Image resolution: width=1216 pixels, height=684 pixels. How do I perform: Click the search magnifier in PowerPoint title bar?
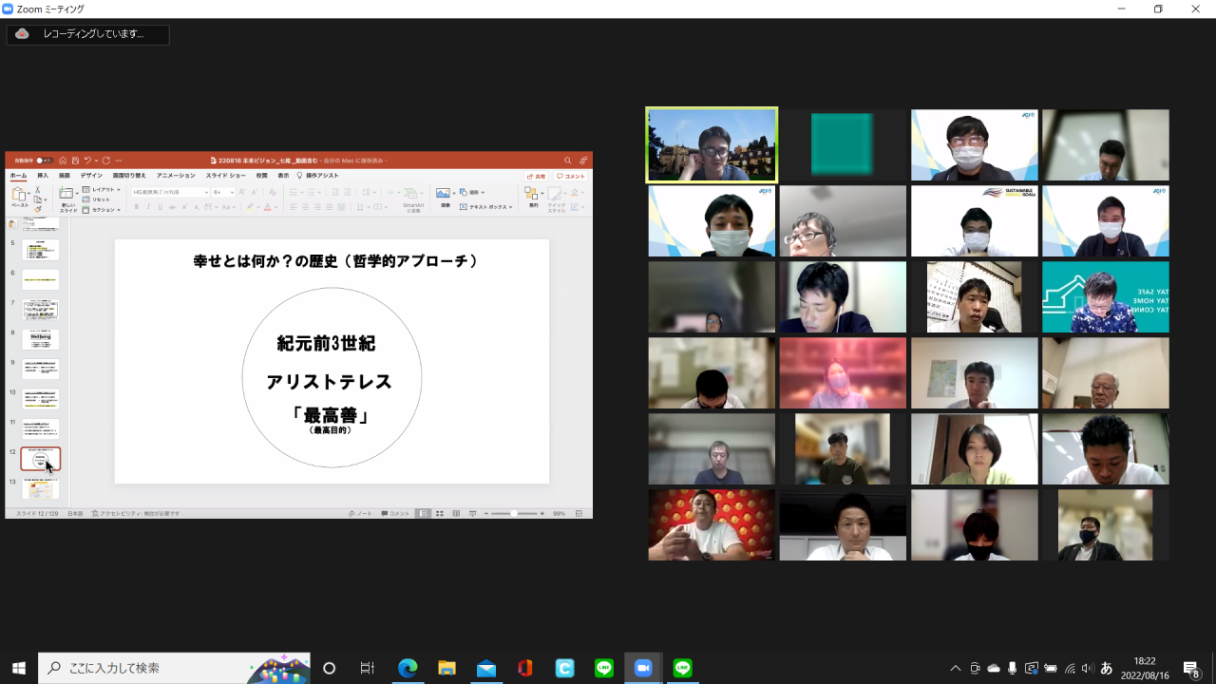pos(568,161)
